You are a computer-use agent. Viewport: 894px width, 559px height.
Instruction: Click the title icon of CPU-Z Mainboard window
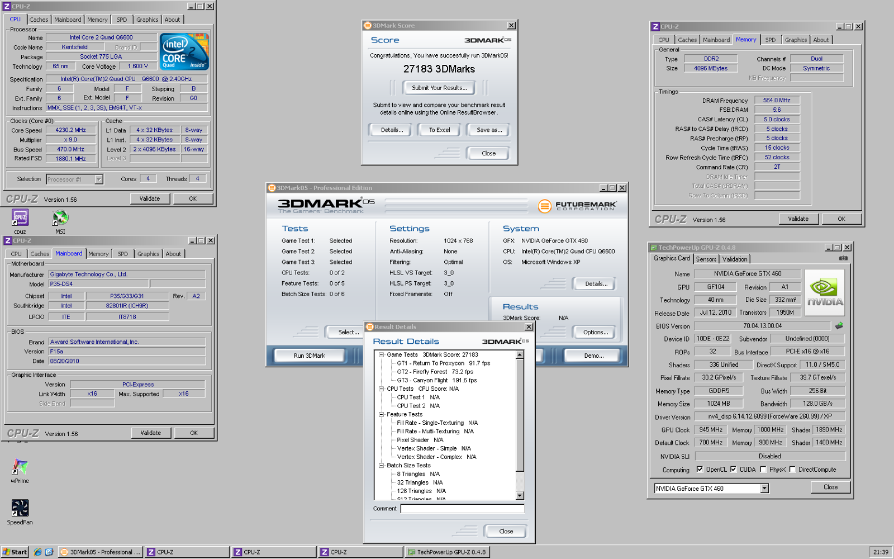click(8, 240)
